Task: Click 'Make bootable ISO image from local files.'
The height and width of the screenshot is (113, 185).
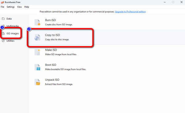Action: click(66, 69)
